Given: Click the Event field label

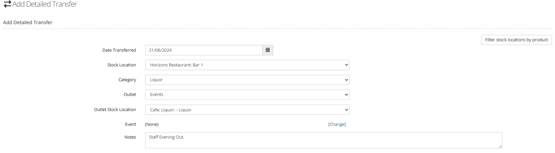Looking at the screenshot, I should coord(130,124).
